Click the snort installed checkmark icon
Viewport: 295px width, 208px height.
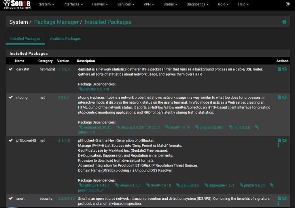click(11, 198)
